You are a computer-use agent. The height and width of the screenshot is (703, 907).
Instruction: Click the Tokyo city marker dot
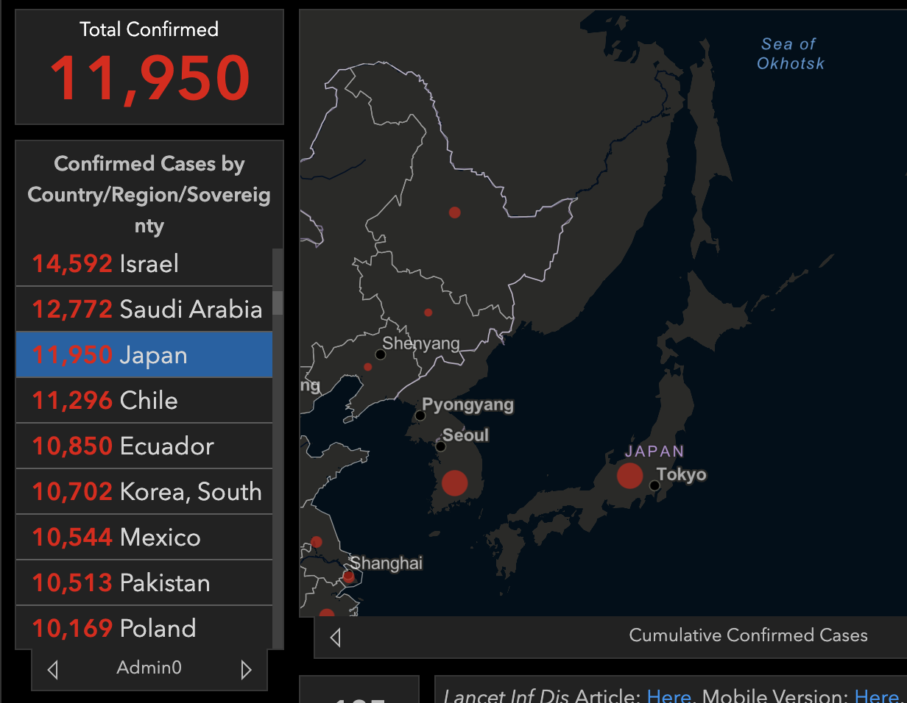click(654, 485)
